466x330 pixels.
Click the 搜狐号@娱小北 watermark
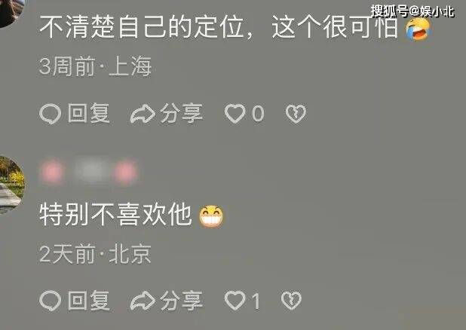click(412, 11)
